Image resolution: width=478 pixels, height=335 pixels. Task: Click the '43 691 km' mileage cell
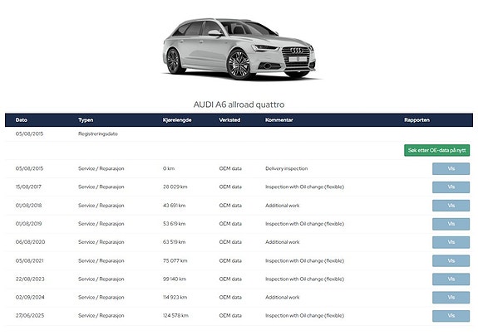pos(174,206)
